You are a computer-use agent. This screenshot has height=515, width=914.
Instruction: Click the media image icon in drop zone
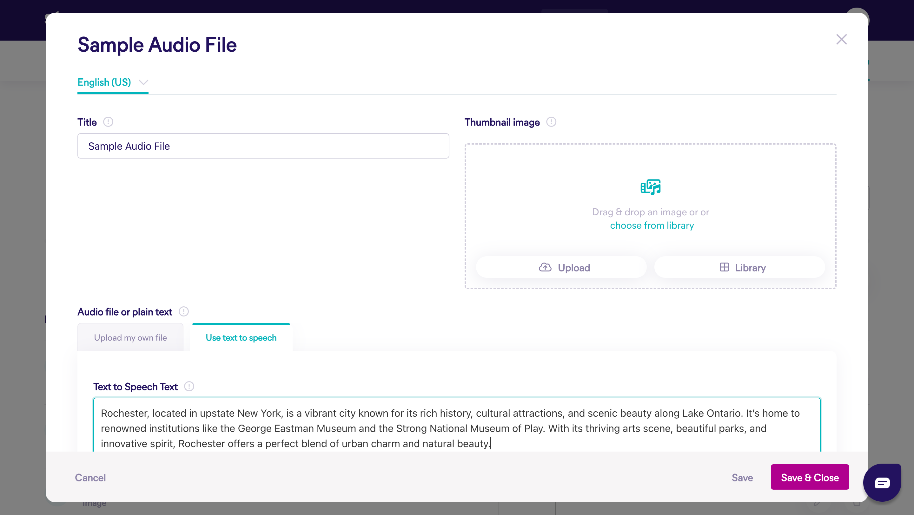pos(650,187)
